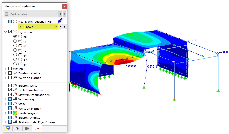Switch to the Results tab icon
Image resolution: width=229 pixels, height=134 pixels.
[37, 128]
